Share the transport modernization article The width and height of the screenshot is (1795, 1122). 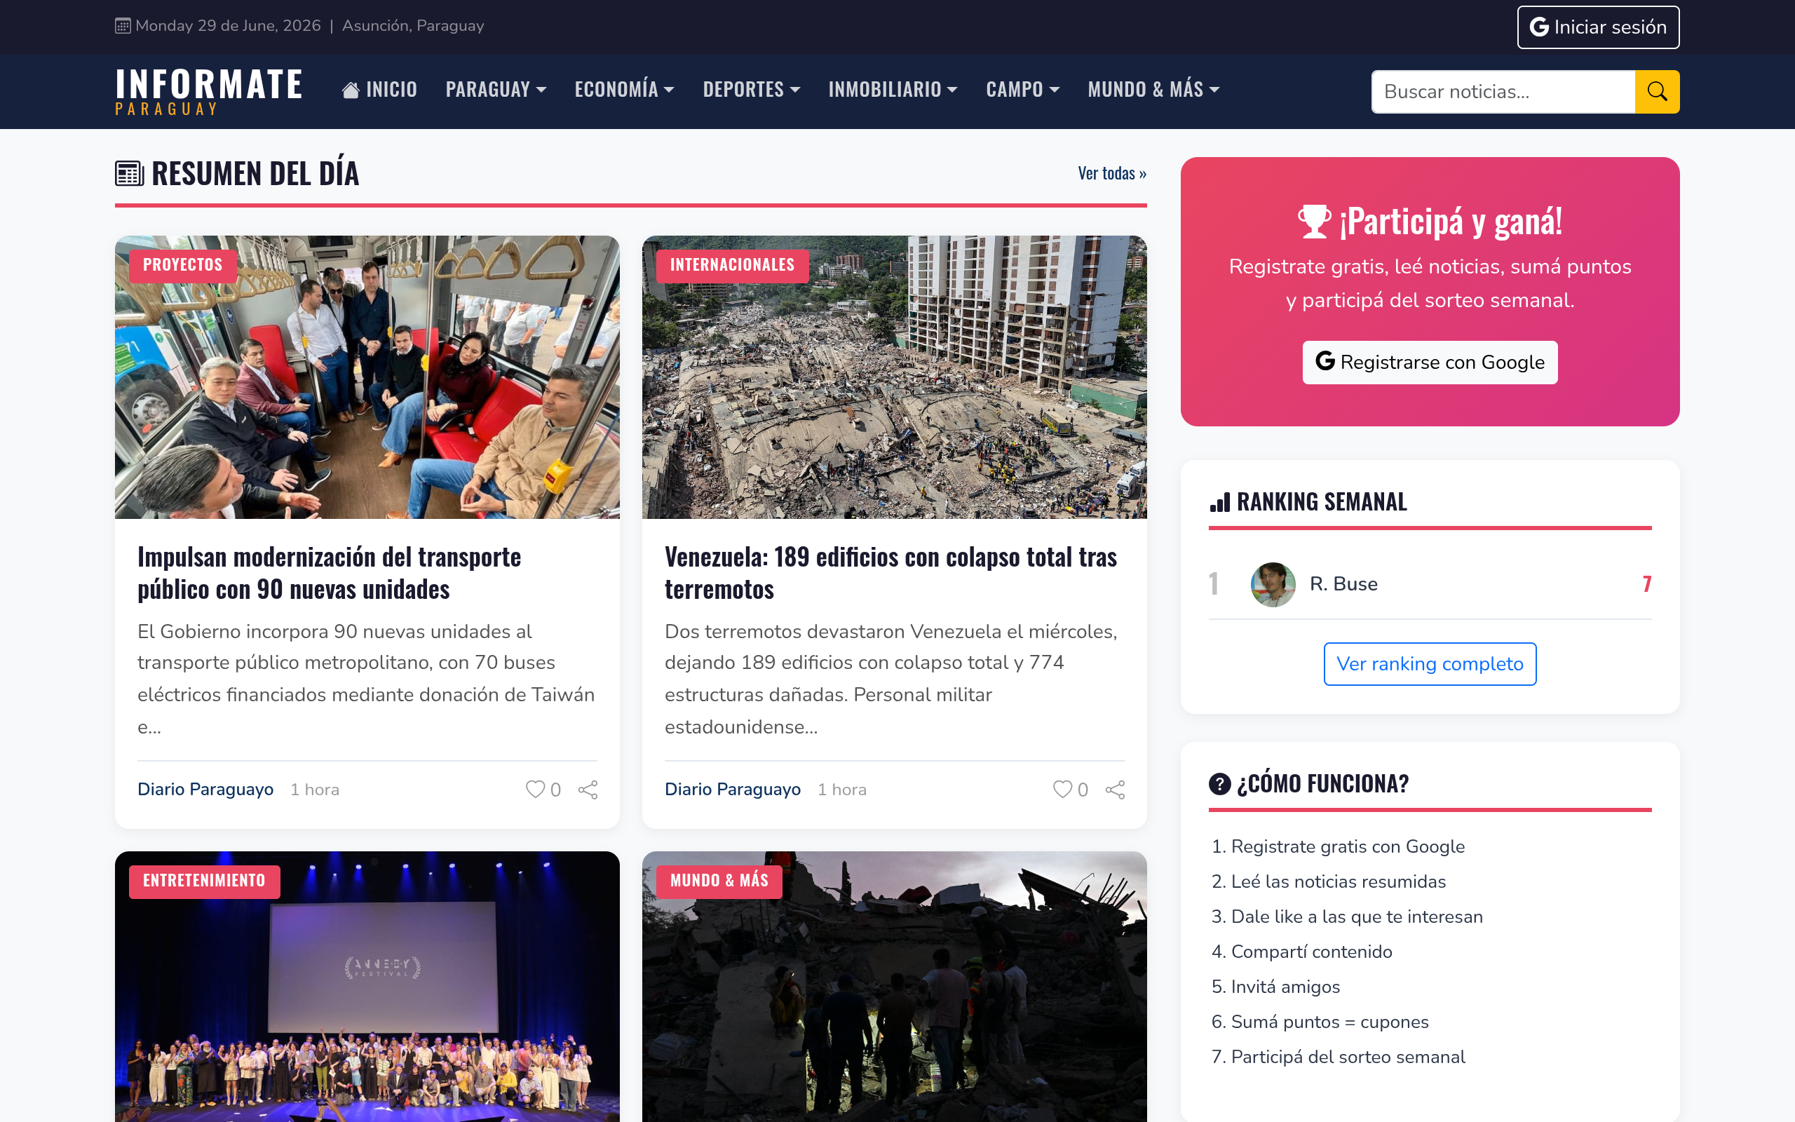[588, 790]
